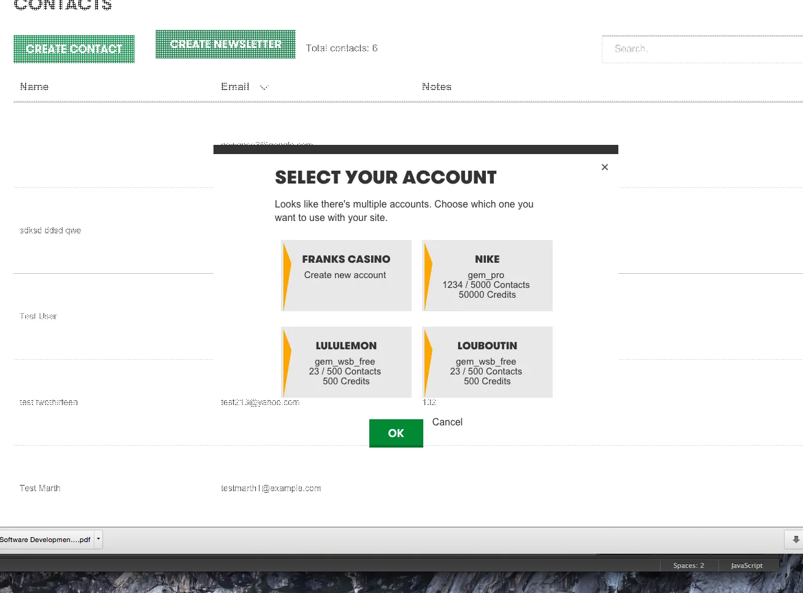The image size is (803, 593).
Task: Open the Spaces: 2 indentation selector
Action: coord(688,565)
